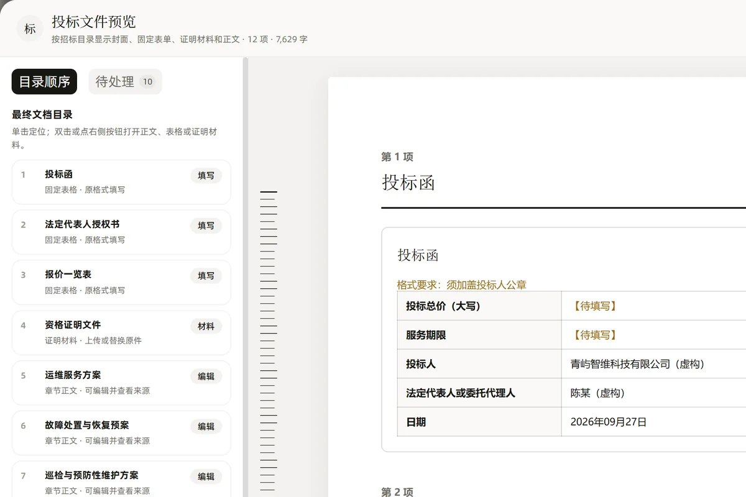Click the 【待填写】 cell for 投标总价（大写）
This screenshot has height=497, width=746.
[653, 306]
